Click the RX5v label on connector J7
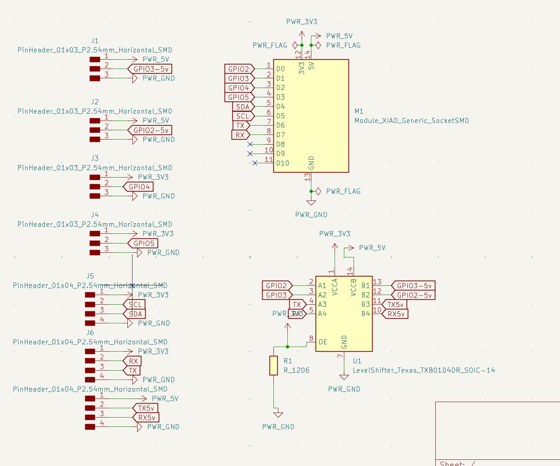This screenshot has height=466, width=560. (146, 418)
